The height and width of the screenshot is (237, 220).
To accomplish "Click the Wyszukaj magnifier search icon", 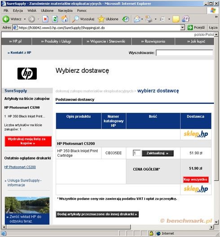I will pos(75,19).
